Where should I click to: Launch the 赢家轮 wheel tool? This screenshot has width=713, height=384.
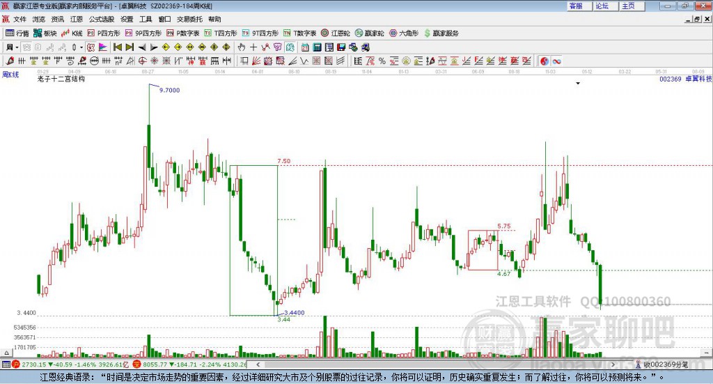(369, 33)
